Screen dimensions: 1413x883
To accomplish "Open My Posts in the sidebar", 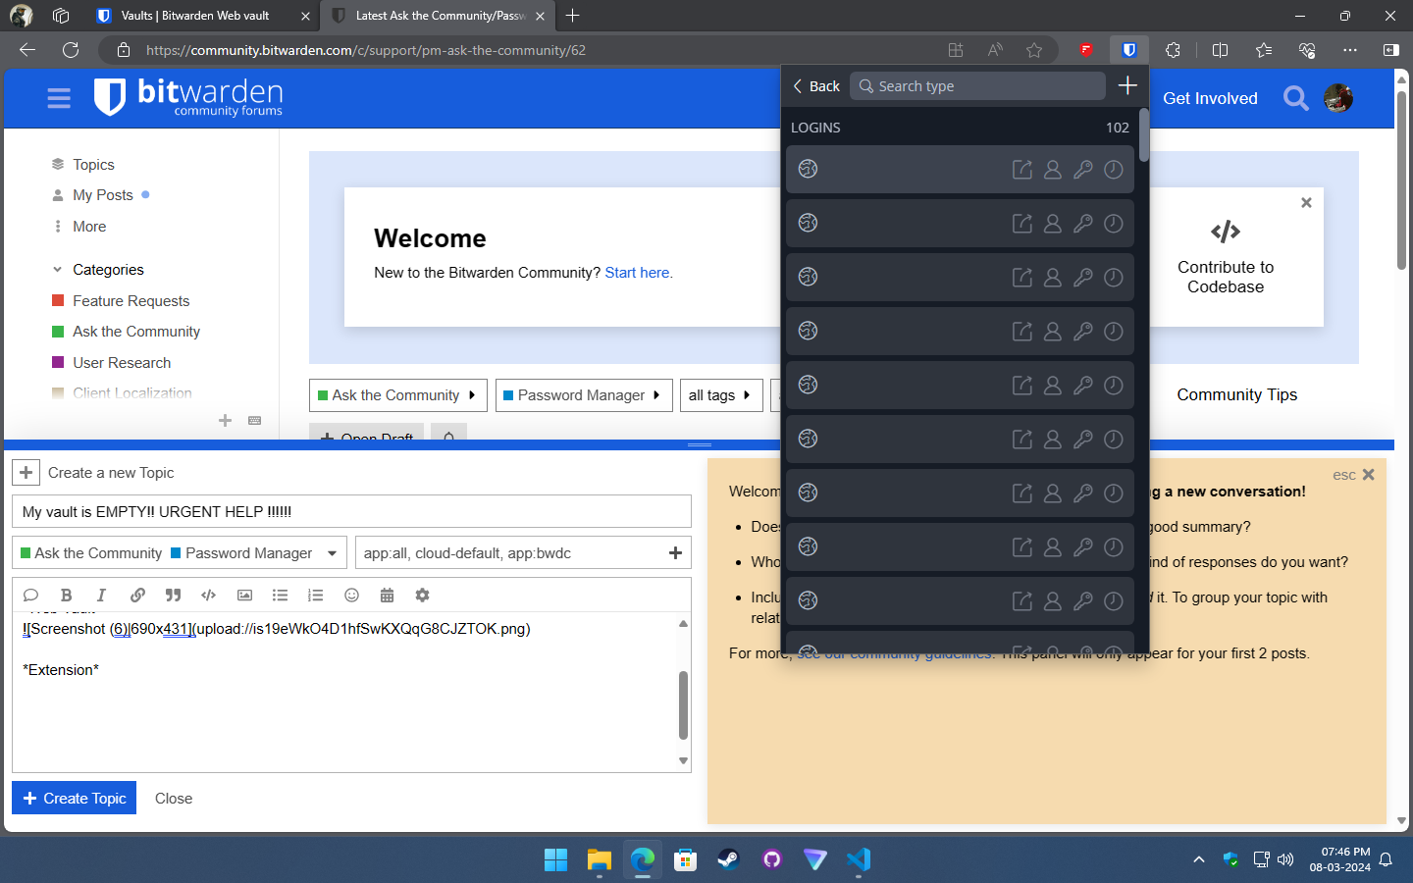I will 101,195.
